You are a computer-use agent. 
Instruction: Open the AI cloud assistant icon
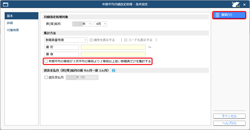coord(236,4)
